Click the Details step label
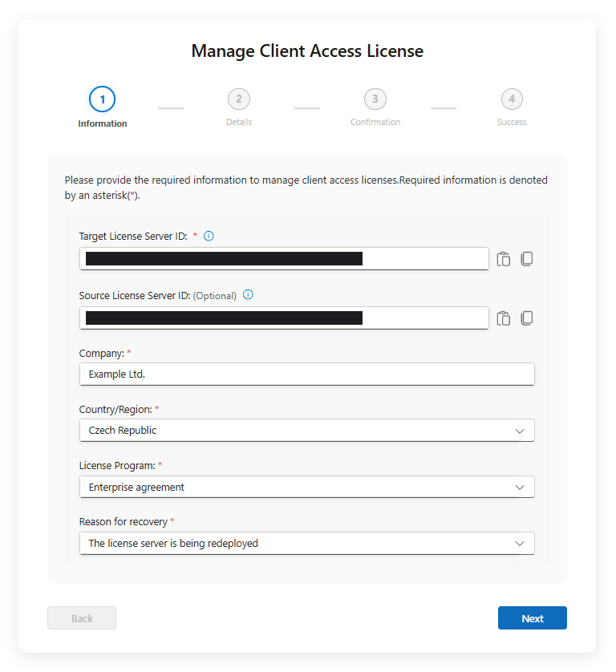Image resolution: width=616 pixels, height=672 pixels. [239, 122]
